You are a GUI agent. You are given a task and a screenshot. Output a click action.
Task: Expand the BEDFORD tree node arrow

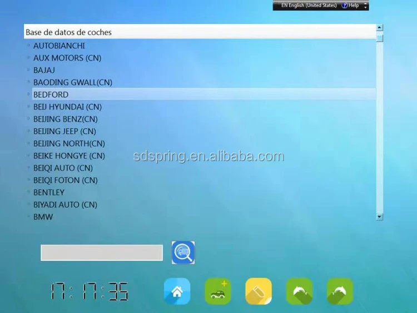pos(28,94)
